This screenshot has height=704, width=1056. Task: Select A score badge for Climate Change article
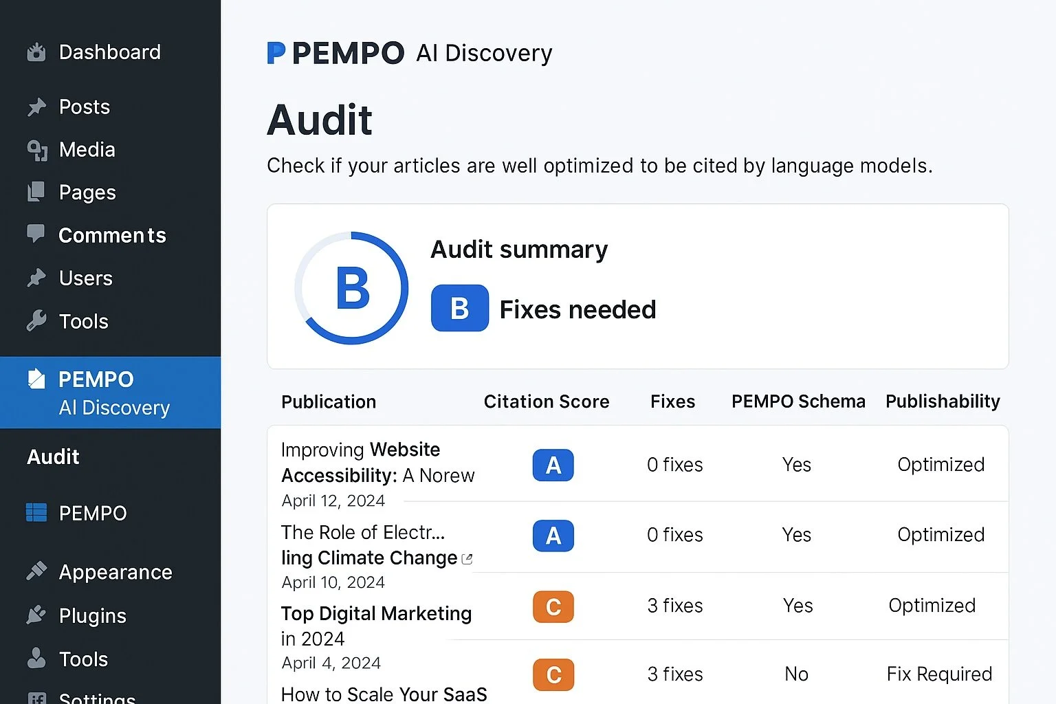tap(553, 536)
